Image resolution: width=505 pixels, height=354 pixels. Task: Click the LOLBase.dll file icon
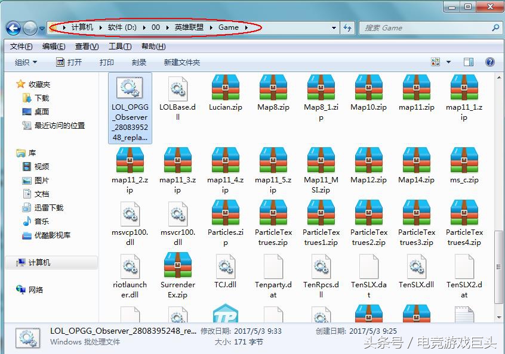[x=177, y=88]
